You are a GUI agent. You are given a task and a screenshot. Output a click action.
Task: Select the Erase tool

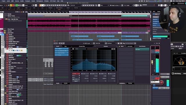click(47, 5)
